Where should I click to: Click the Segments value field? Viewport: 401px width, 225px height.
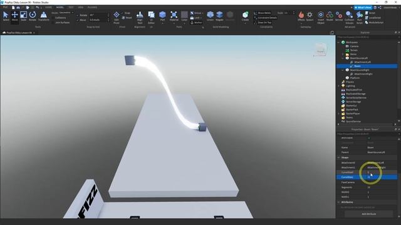pyautogui.click(x=382, y=187)
